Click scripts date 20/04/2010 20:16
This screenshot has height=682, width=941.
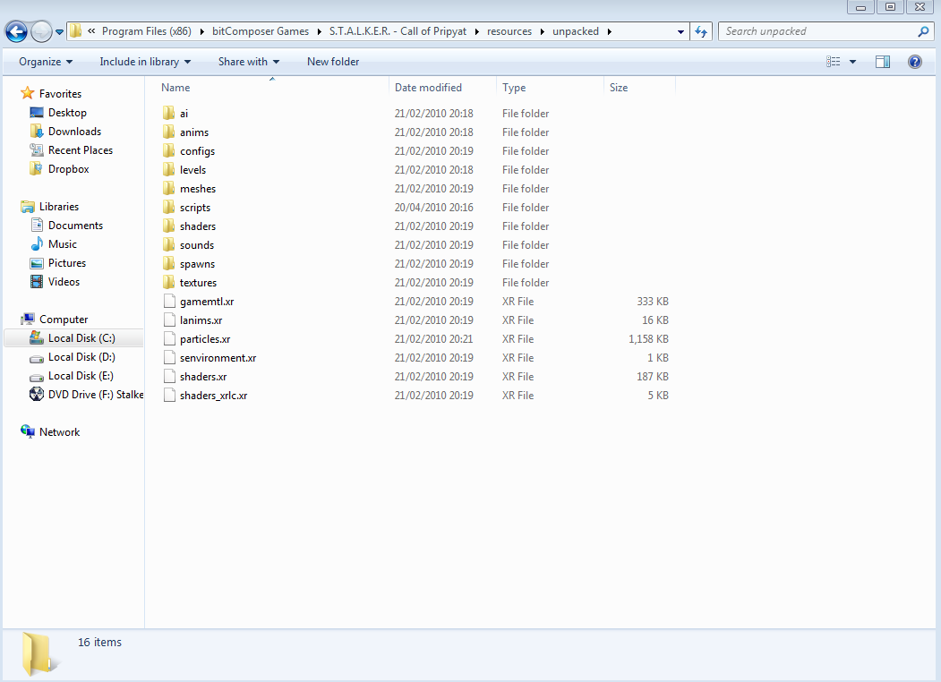pos(434,208)
